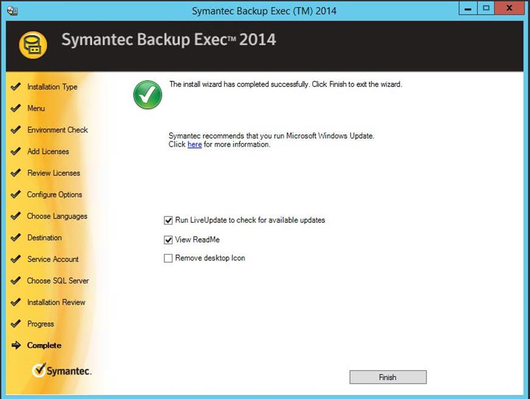Uncheck the View ReadMe checkbox
The width and height of the screenshot is (530, 399).
(168, 240)
